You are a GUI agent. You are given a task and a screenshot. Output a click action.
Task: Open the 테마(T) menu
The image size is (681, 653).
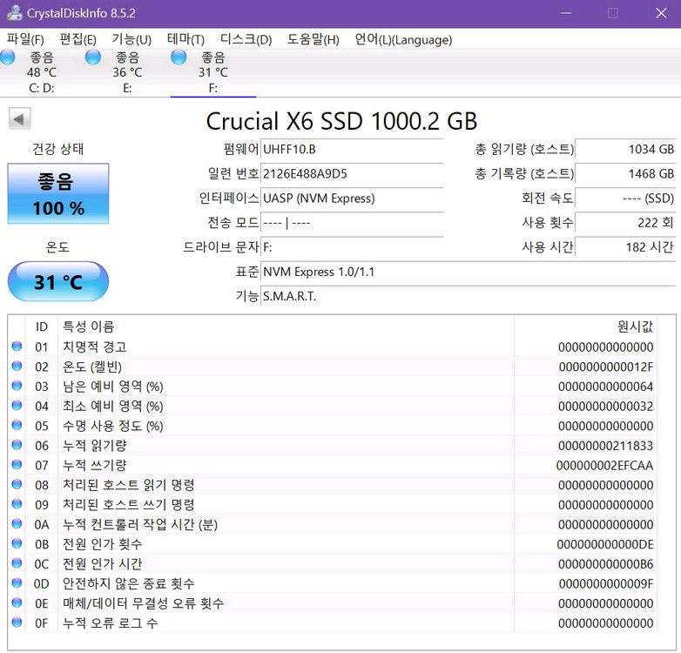(x=185, y=39)
